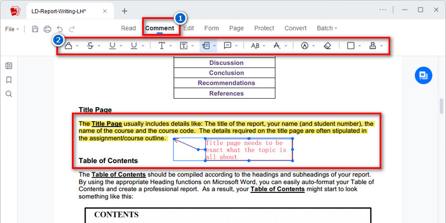Expand the Replace Text dropdown arrow

264,46
